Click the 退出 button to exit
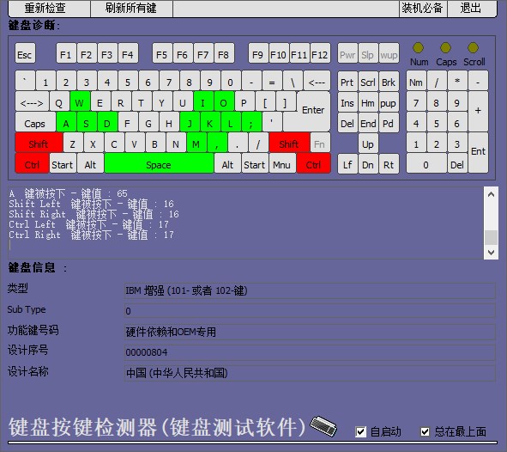507x452 pixels. (x=472, y=8)
